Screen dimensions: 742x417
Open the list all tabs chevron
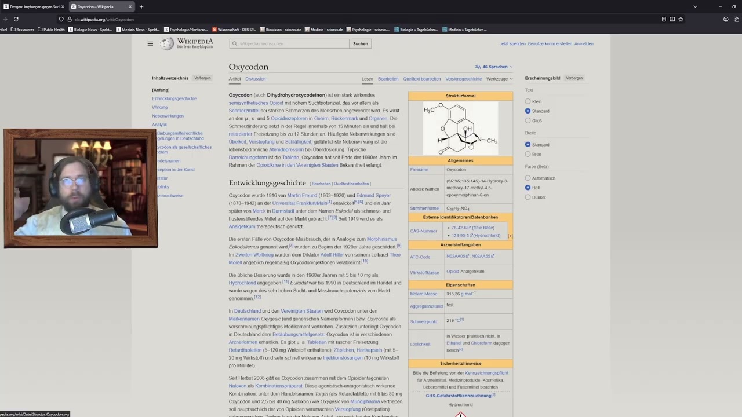pos(695,6)
